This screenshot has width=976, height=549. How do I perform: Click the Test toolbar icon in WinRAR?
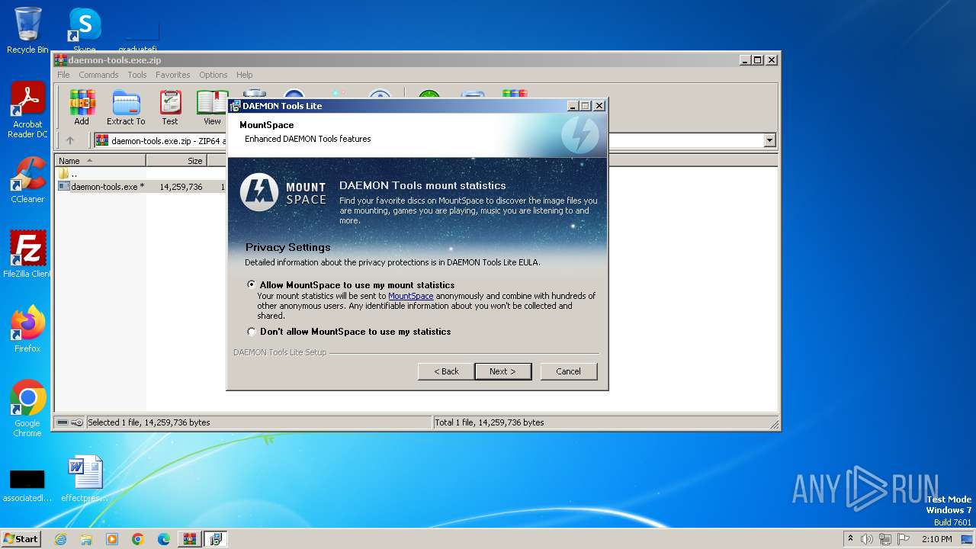click(170, 108)
